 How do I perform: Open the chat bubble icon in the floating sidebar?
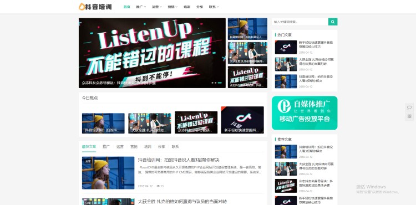point(409,107)
